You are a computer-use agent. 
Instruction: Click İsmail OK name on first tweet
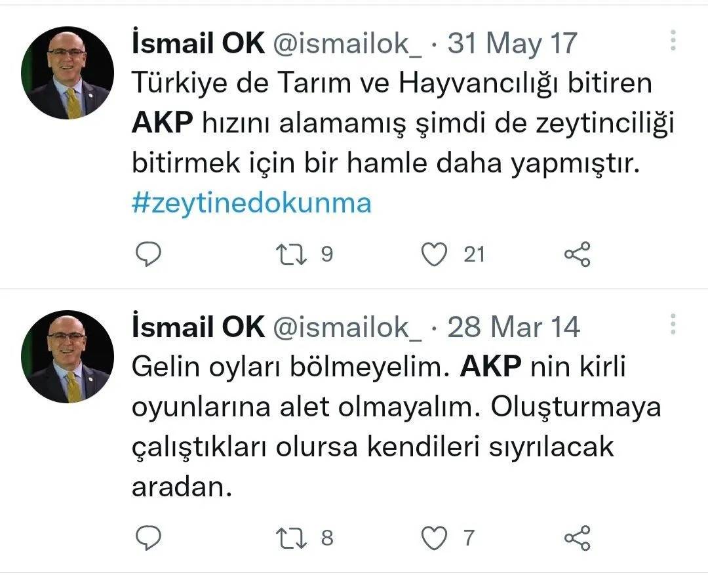pyautogui.click(x=198, y=44)
